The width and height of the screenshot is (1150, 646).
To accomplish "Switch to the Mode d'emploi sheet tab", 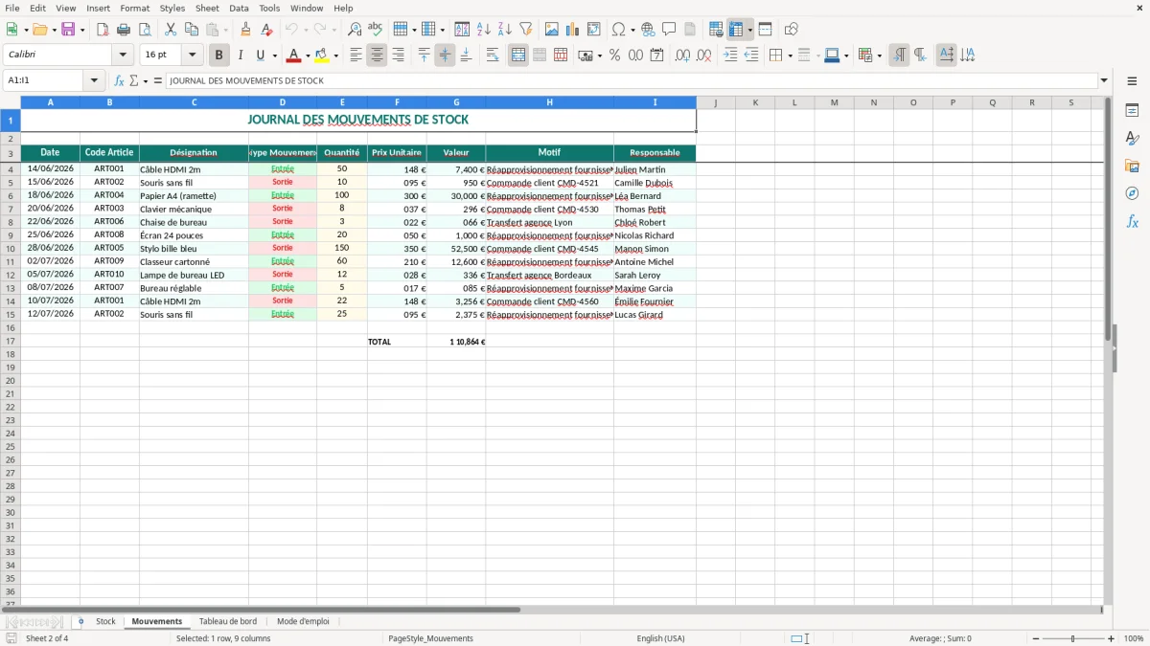I will tap(303, 622).
